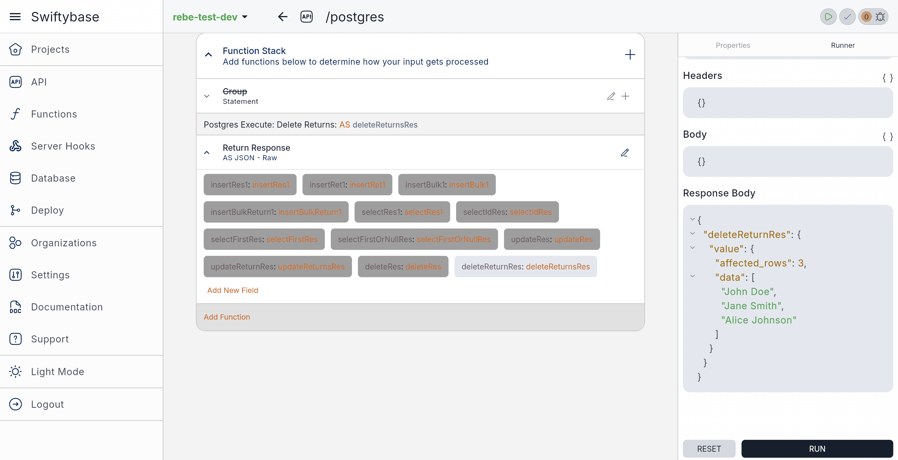Click the Server Hooks webhook icon
The width and height of the screenshot is (898, 460).
[x=15, y=146]
